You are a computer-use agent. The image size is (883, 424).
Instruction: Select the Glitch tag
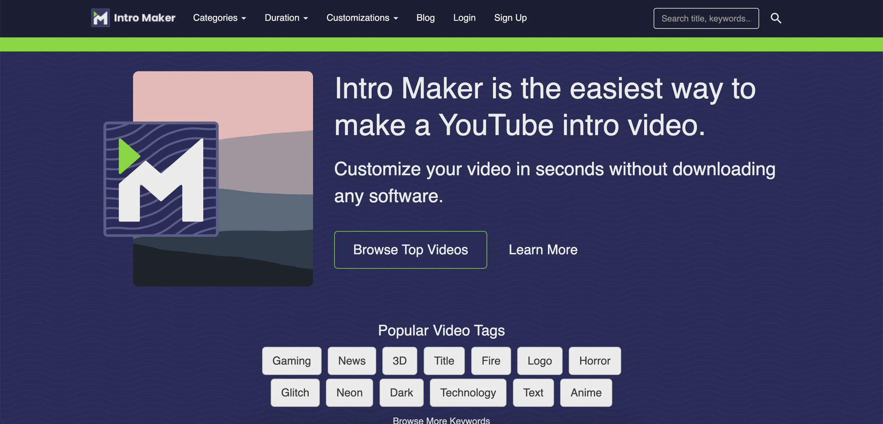(295, 393)
